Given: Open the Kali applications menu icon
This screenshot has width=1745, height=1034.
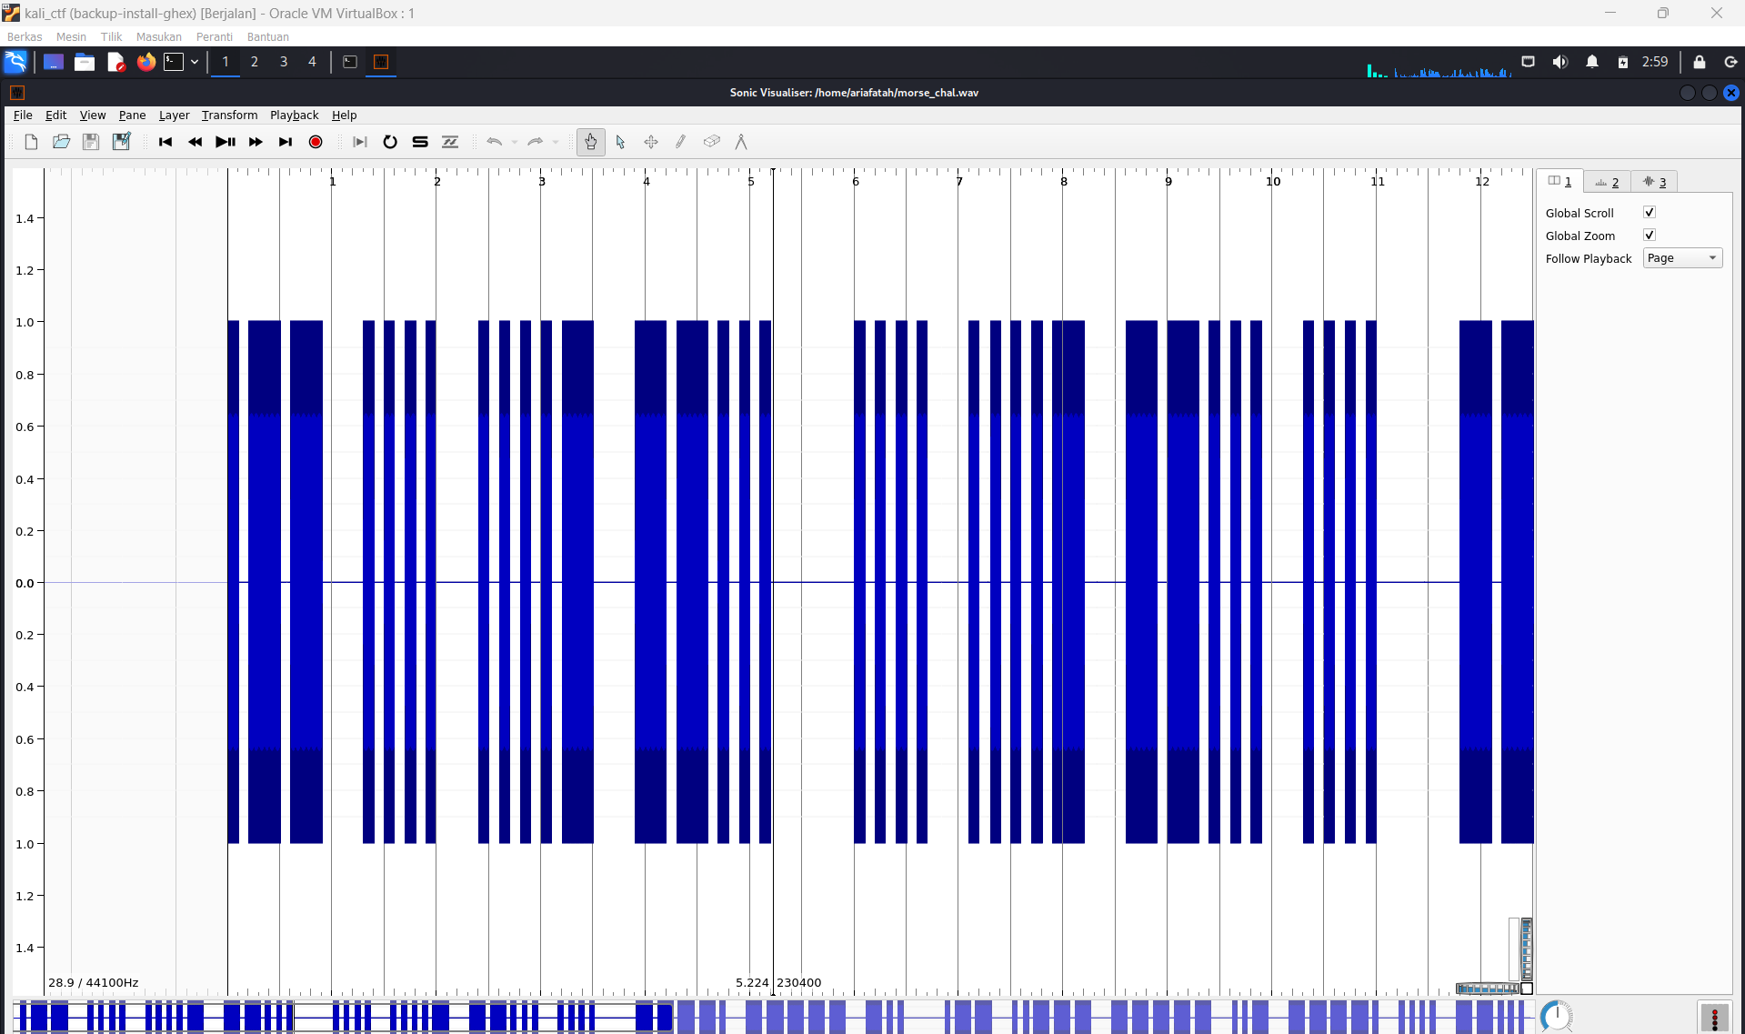Looking at the screenshot, I should (x=15, y=62).
